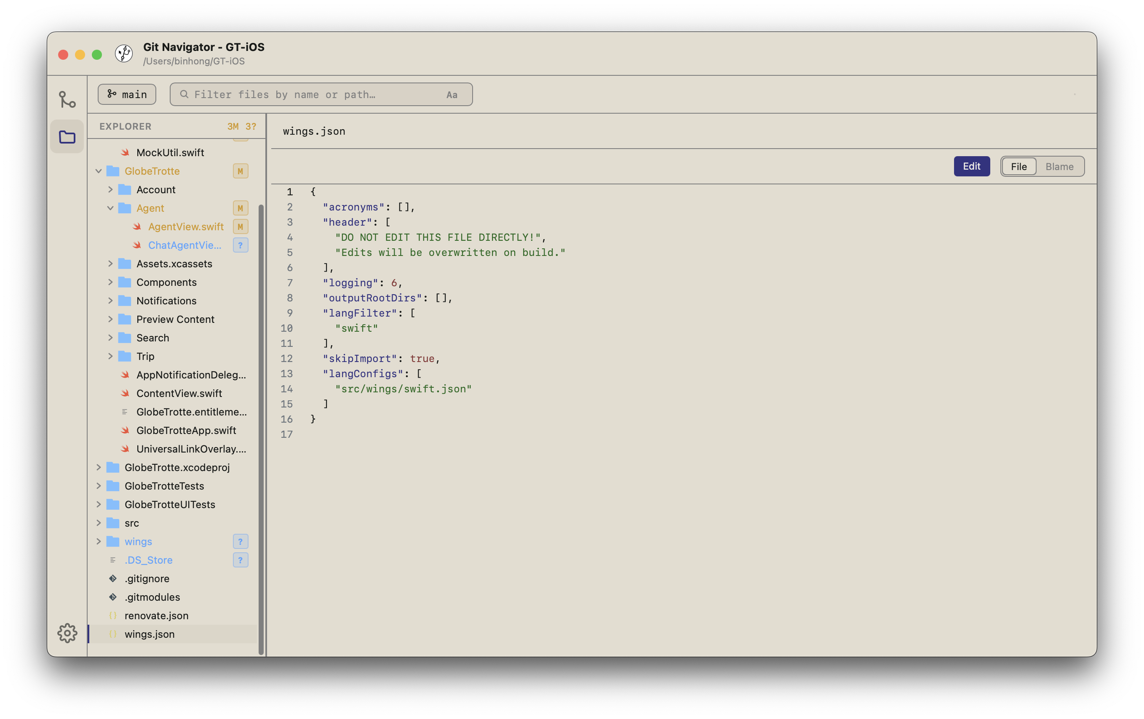Expand the Components folder
The width and height of the screenshot is (1144, 719).
click(x=110, y=282)
